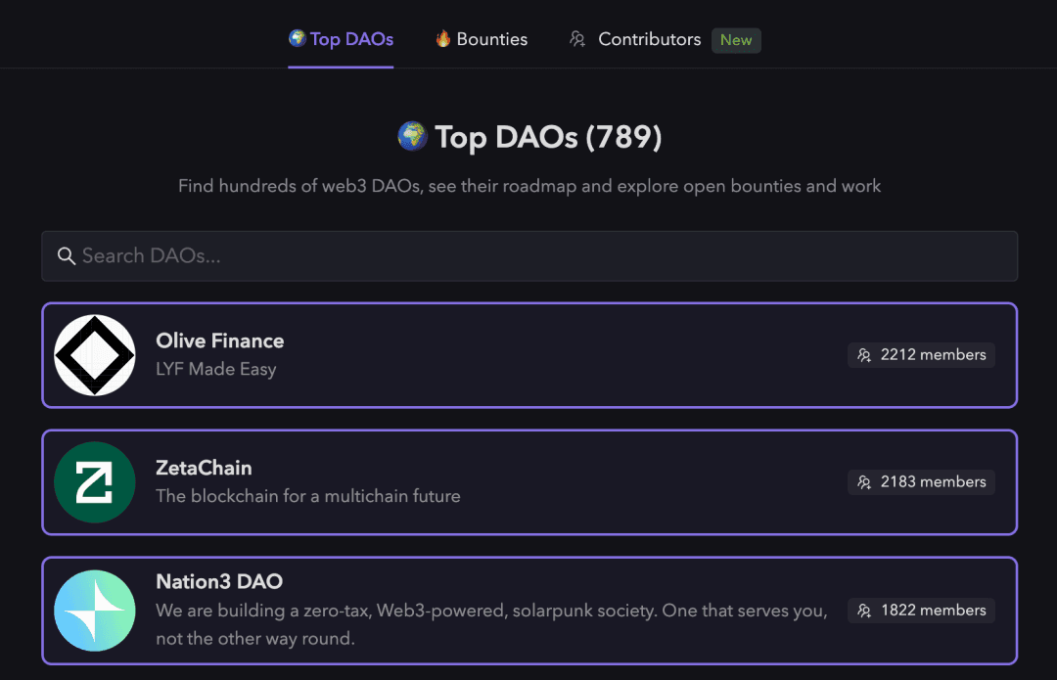This screenshot has width=1057, height=680.
Task: Open the Bounties tab
Action: tap(482, 39)
